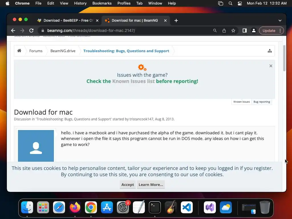This screenshot has height=219, width=292.
Task: Click the menu bar date and time
Action: click(267, 3)
